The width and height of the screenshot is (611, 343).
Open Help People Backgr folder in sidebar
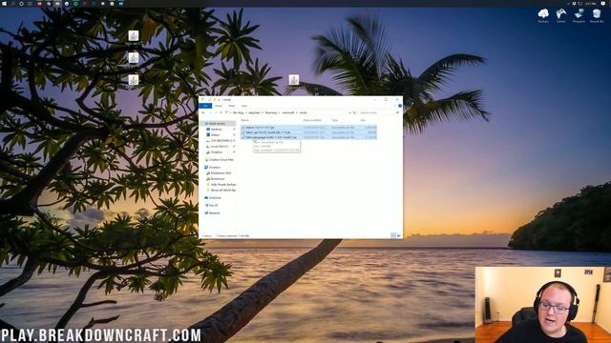[x=223, y=184]
